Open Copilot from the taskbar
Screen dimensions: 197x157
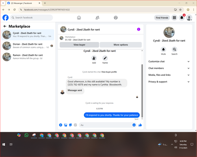point(19,135)
